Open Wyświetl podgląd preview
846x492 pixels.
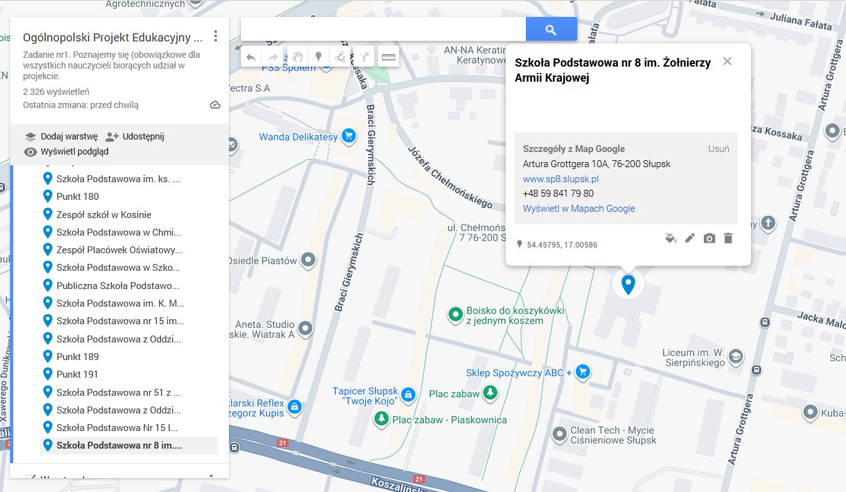(x=66, y=151)
